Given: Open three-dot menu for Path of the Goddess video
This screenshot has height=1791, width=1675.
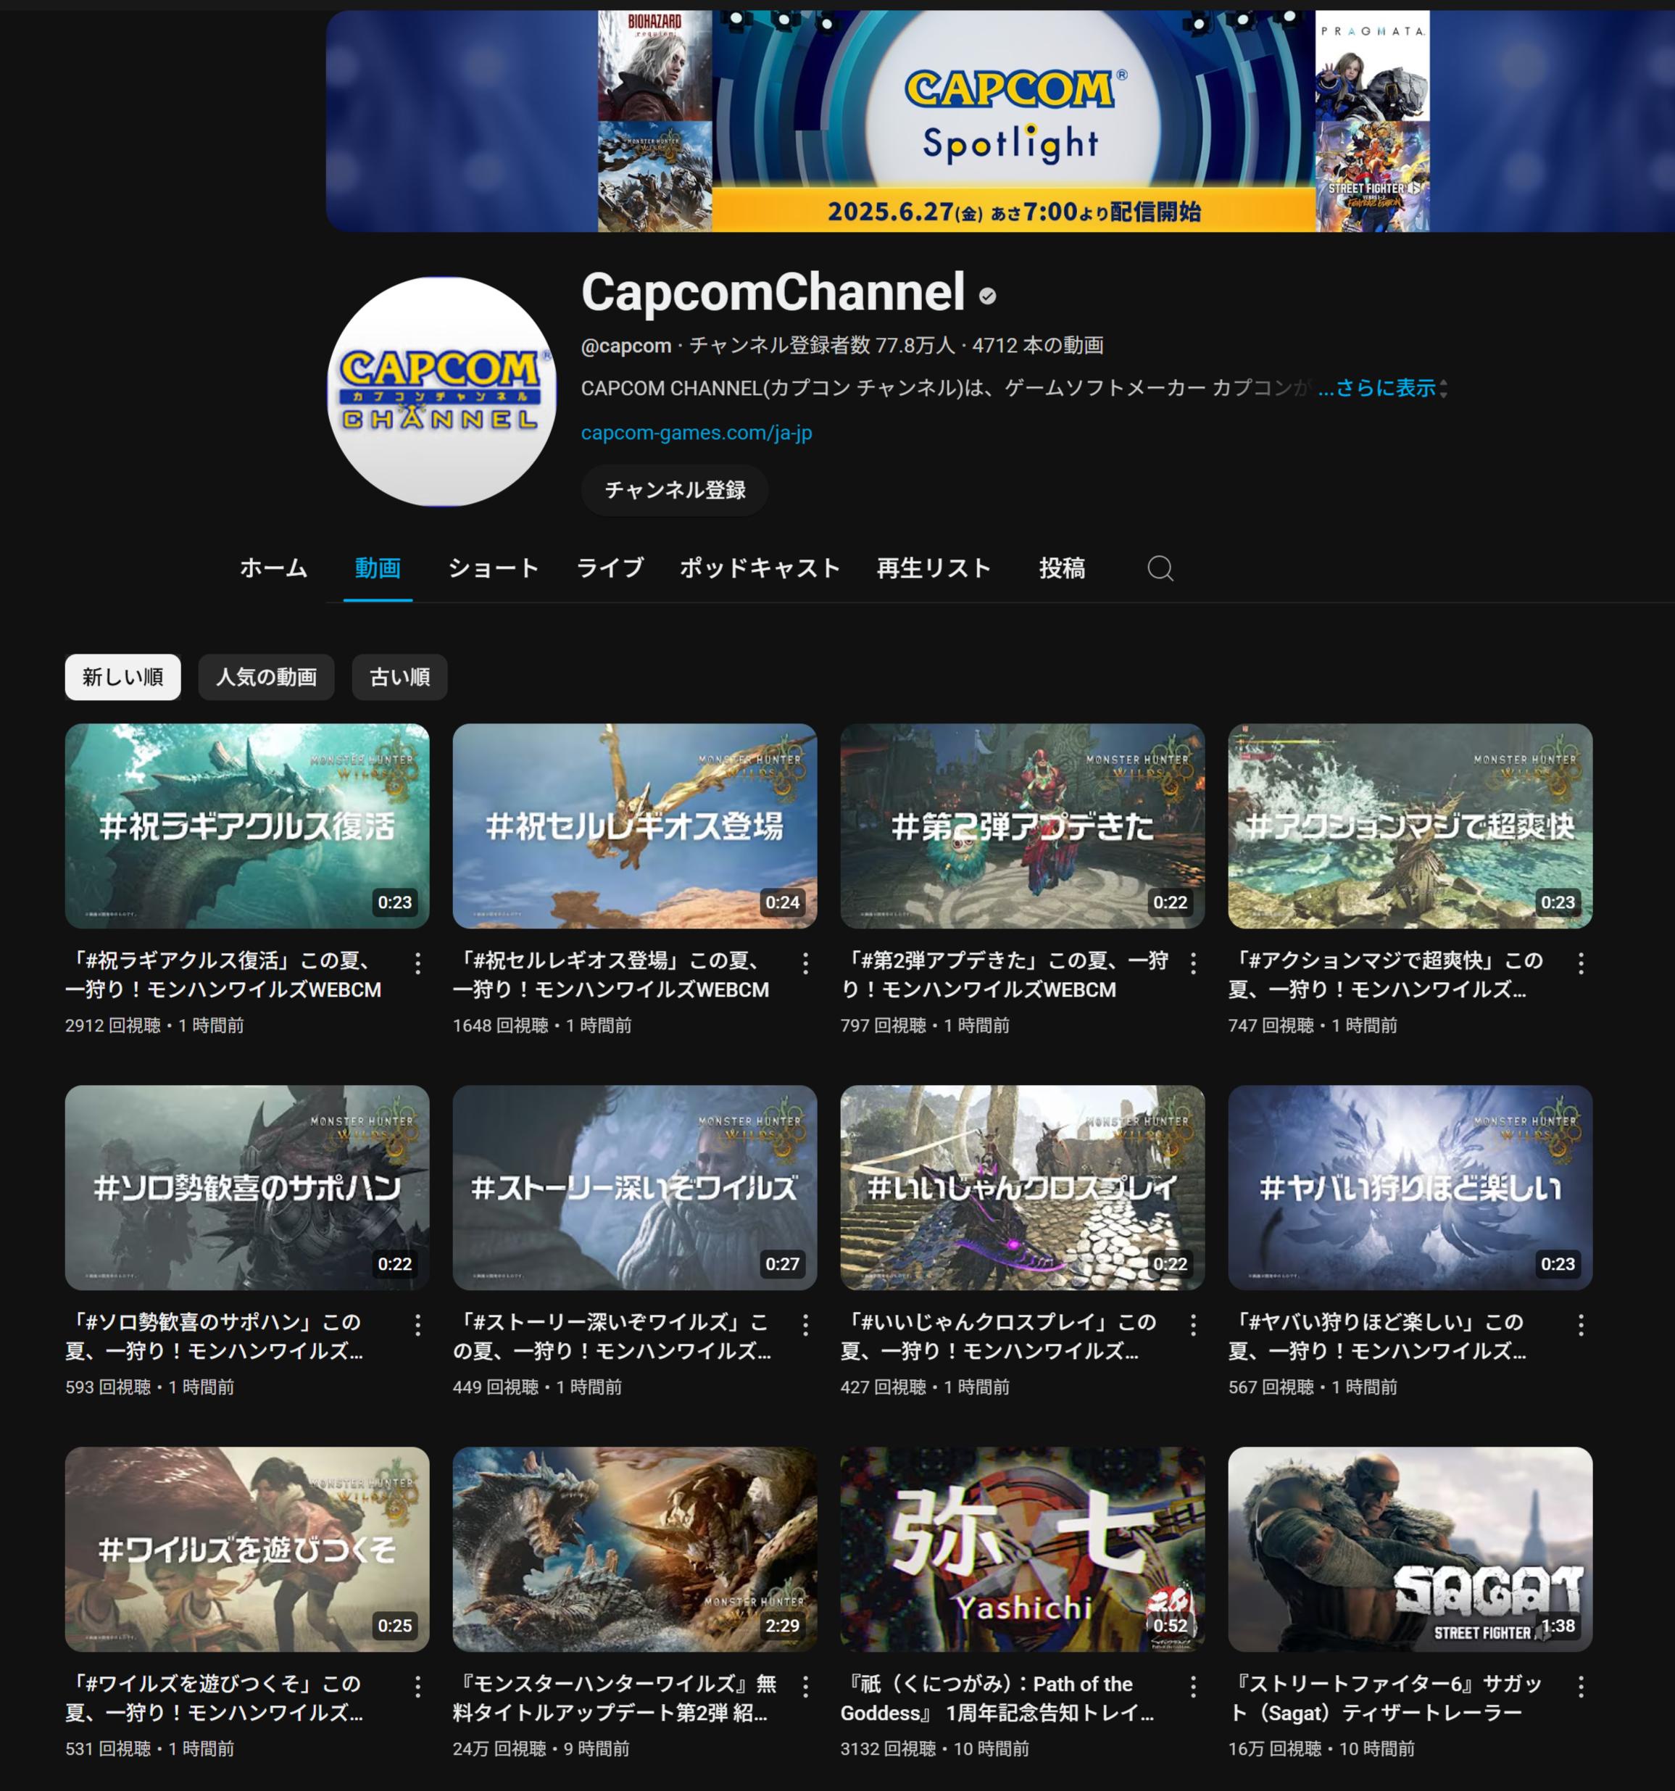Looking at the screenshot, I should [x=1193, y=1687].
